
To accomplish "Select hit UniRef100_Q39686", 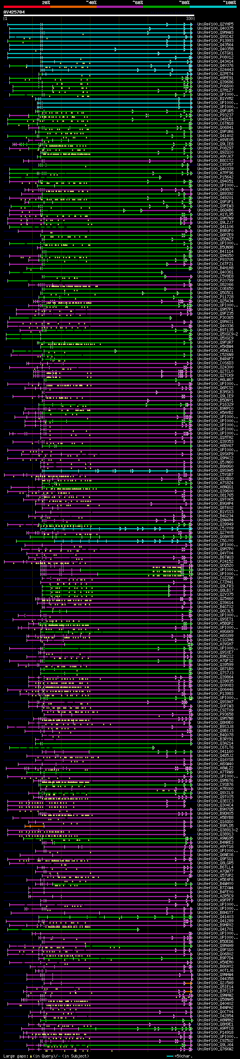I will 215,82.
